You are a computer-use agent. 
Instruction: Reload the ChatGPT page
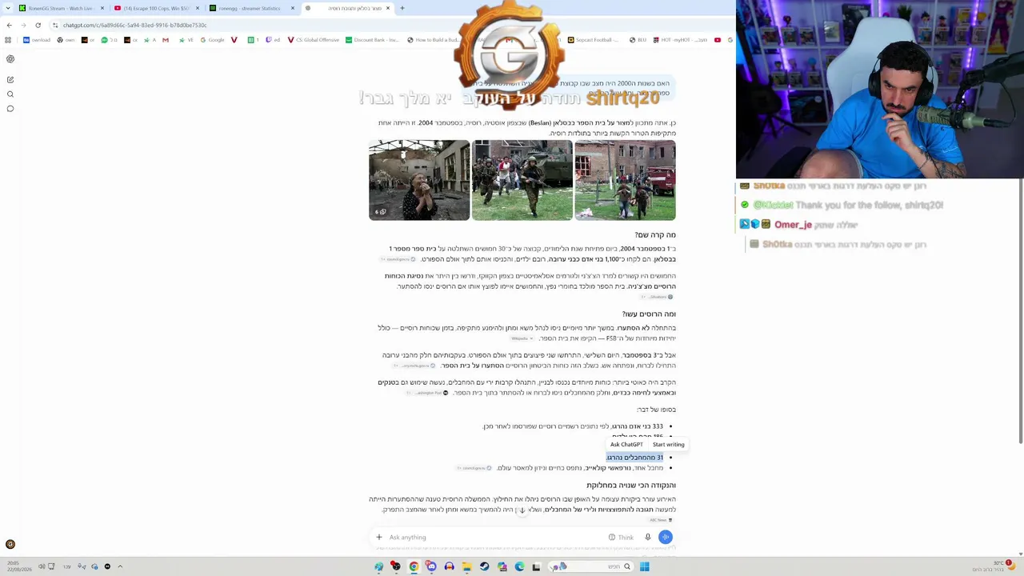pos(38,25)
